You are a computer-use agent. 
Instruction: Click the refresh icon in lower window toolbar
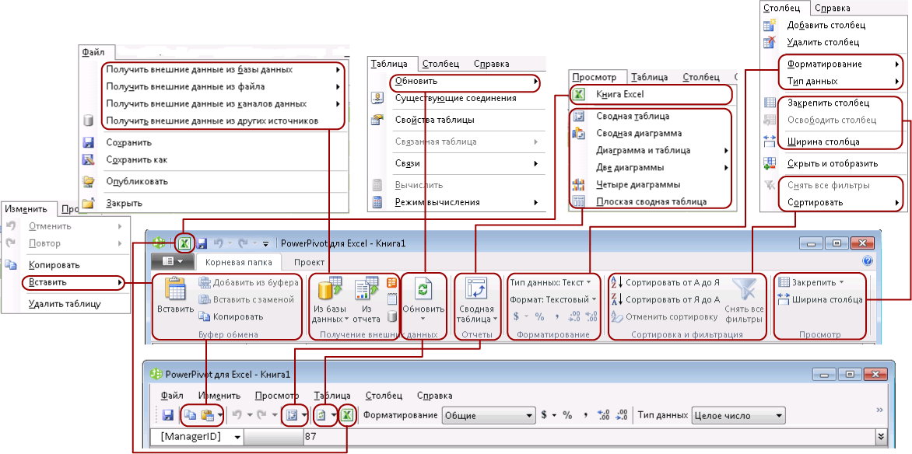click(321, 416)
